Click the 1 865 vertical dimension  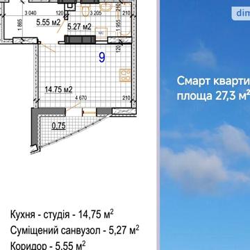click(x=19, y=26)
